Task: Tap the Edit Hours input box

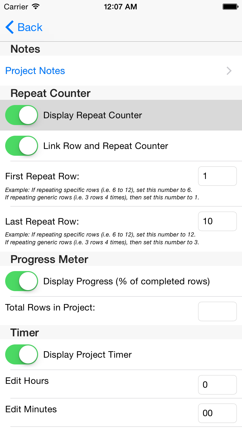Action: [x=217, y=385]
